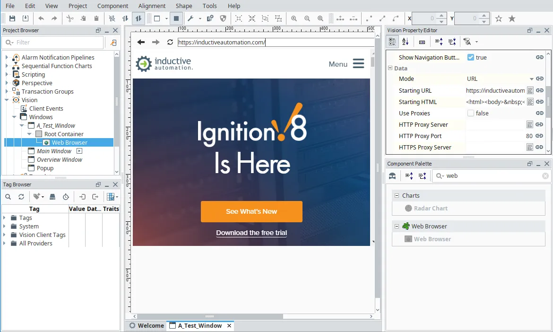This screenshot has width=553, height=332.
Task: Decrement the Y position stepper
Action: click(484, 21)
